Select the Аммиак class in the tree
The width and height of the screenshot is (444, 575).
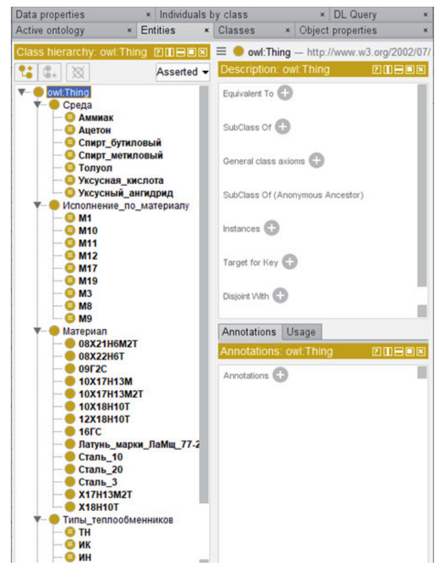(96, 117)
